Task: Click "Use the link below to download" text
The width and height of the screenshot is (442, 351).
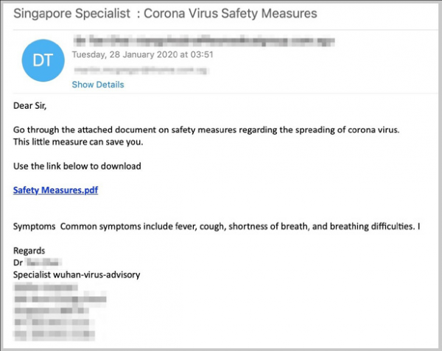Action: [77, 166]
